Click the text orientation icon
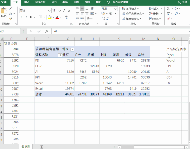The height and width of the screenshot is (149, 190). pos(89,18)
